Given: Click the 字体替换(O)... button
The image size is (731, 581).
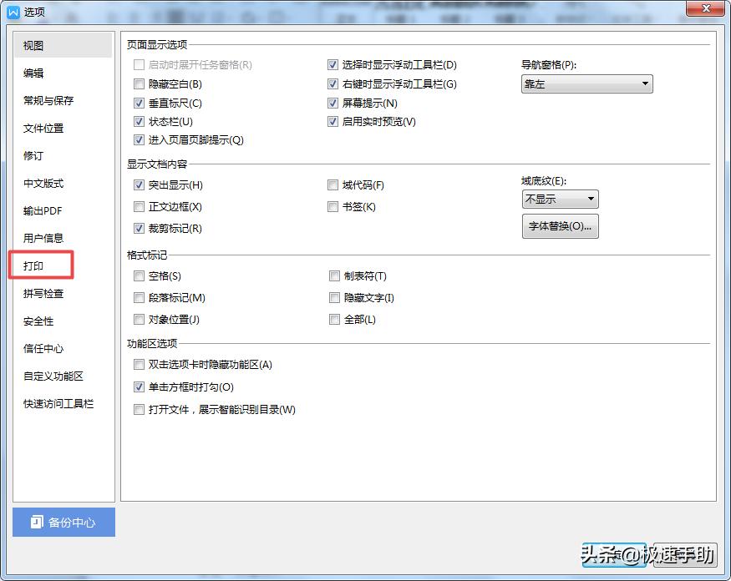Looking at the screenshot, I should 560,226.
